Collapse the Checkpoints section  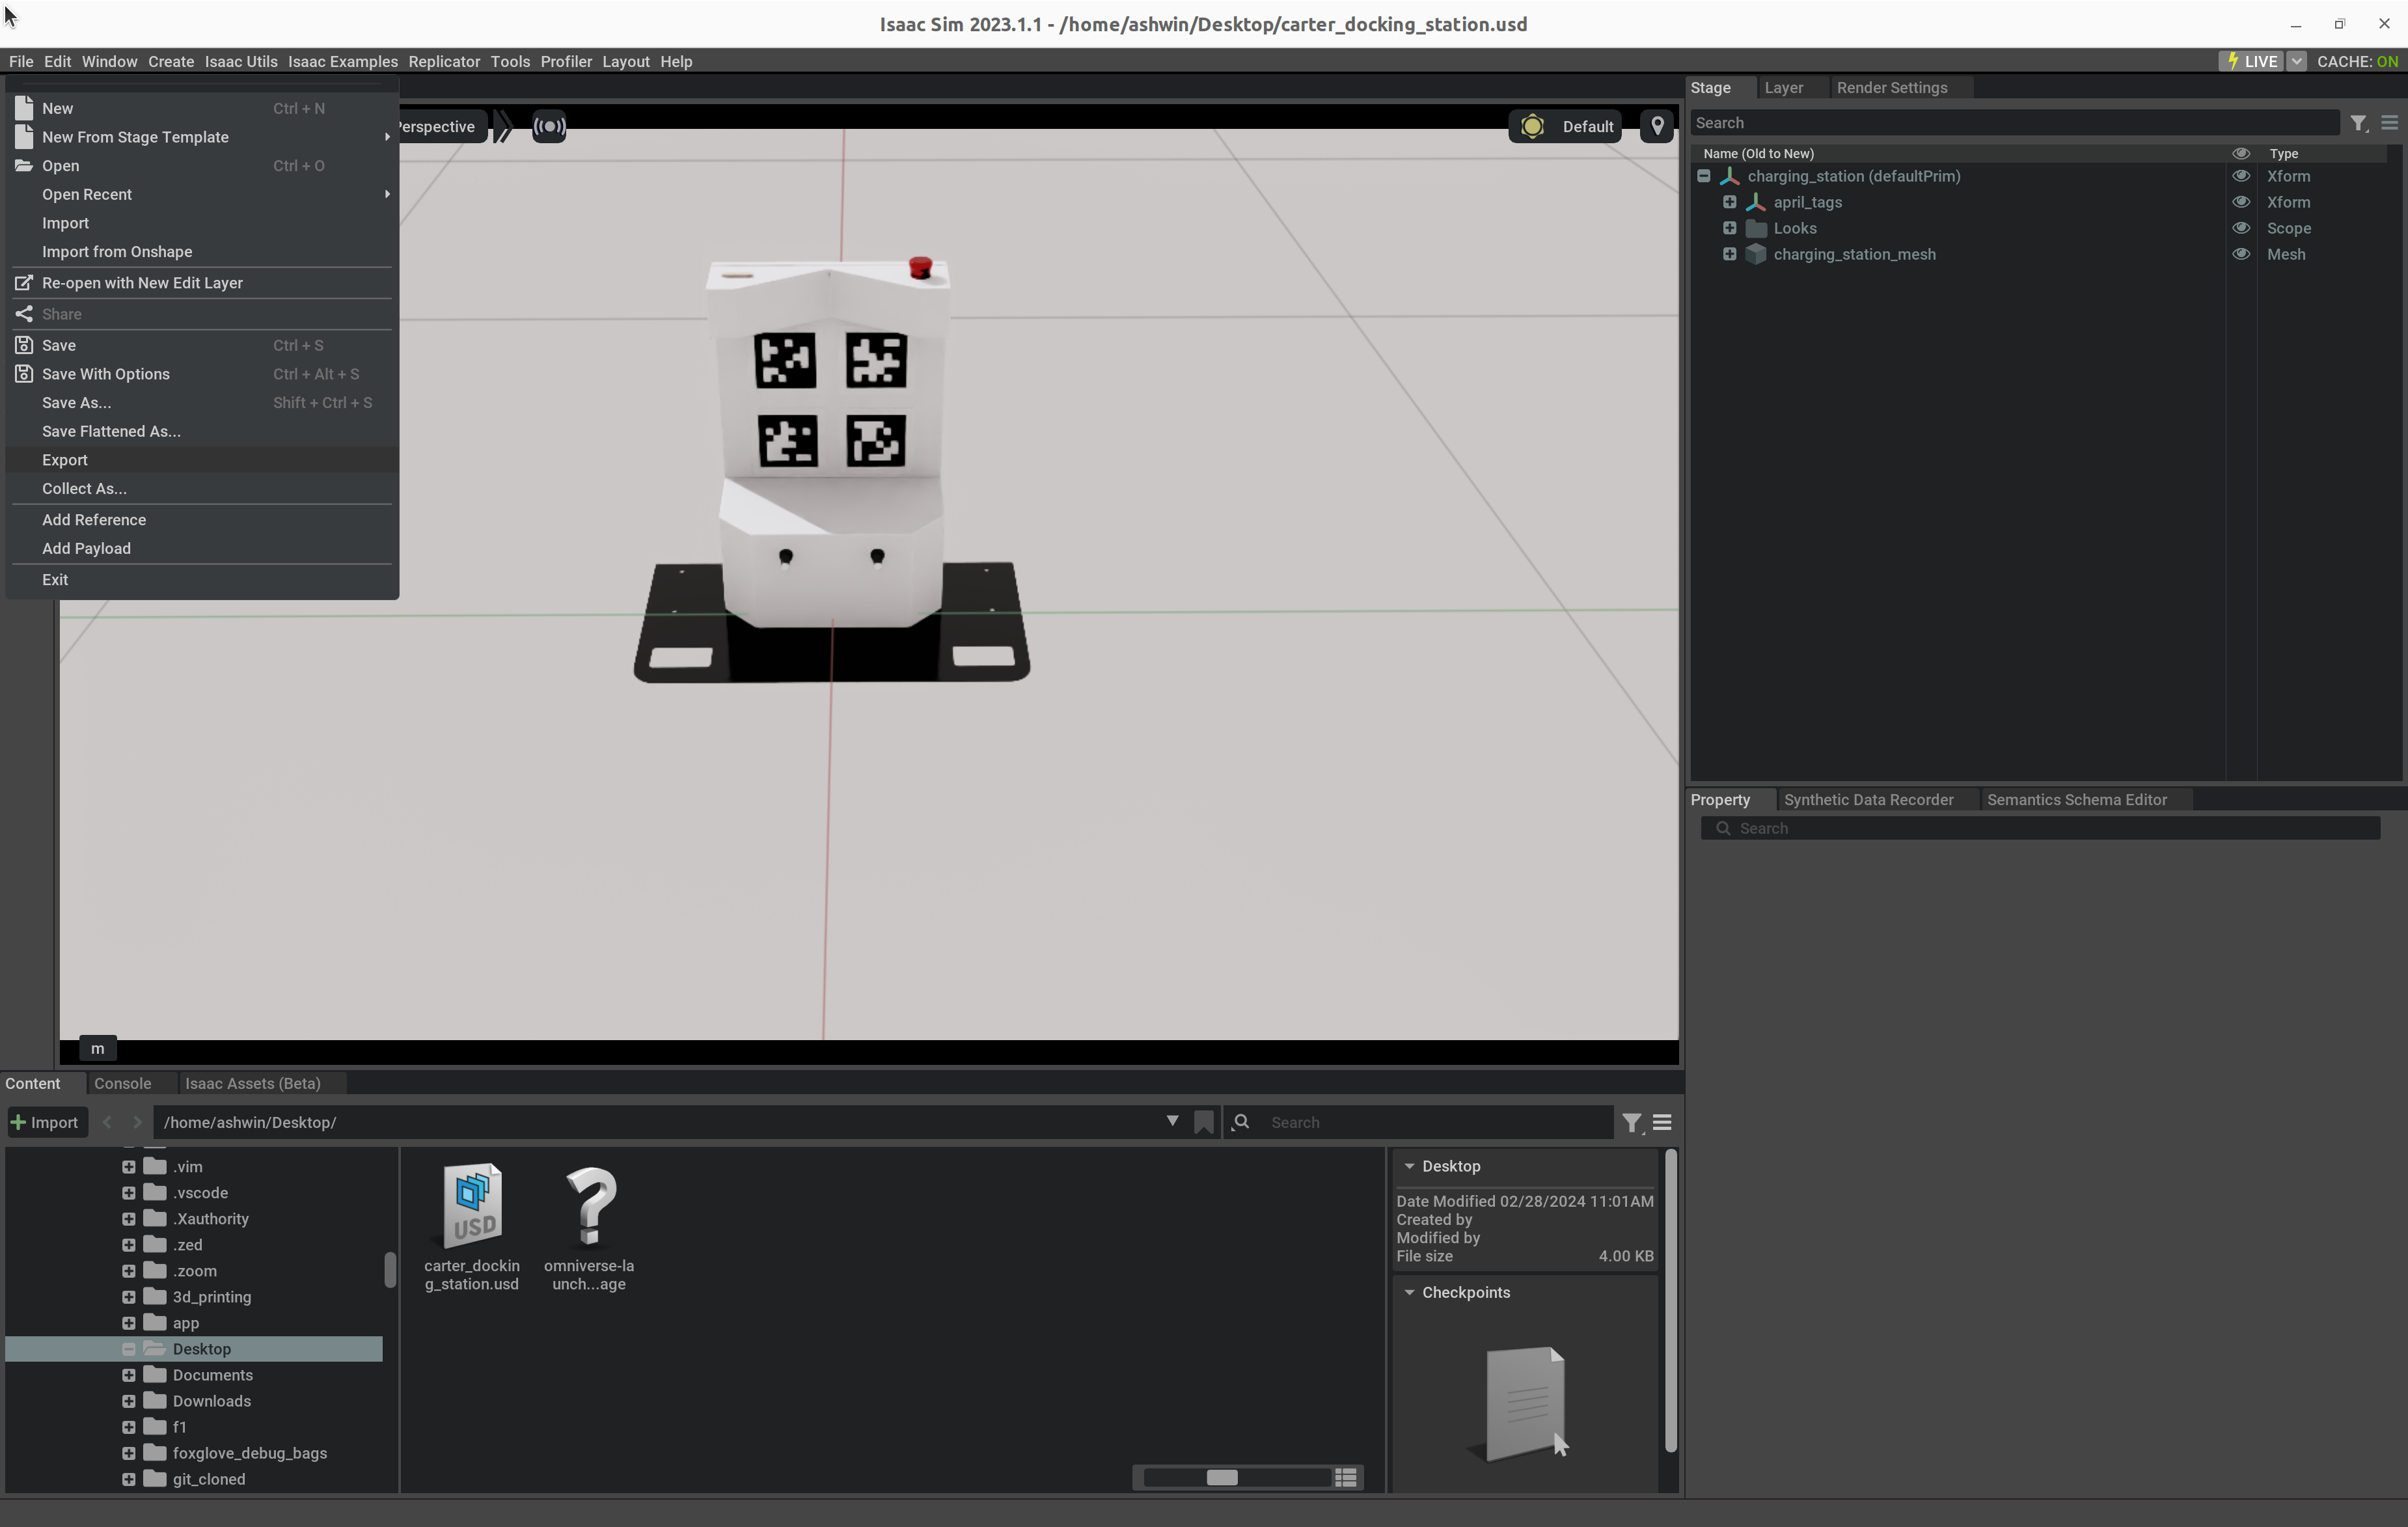[1409, 1292]
